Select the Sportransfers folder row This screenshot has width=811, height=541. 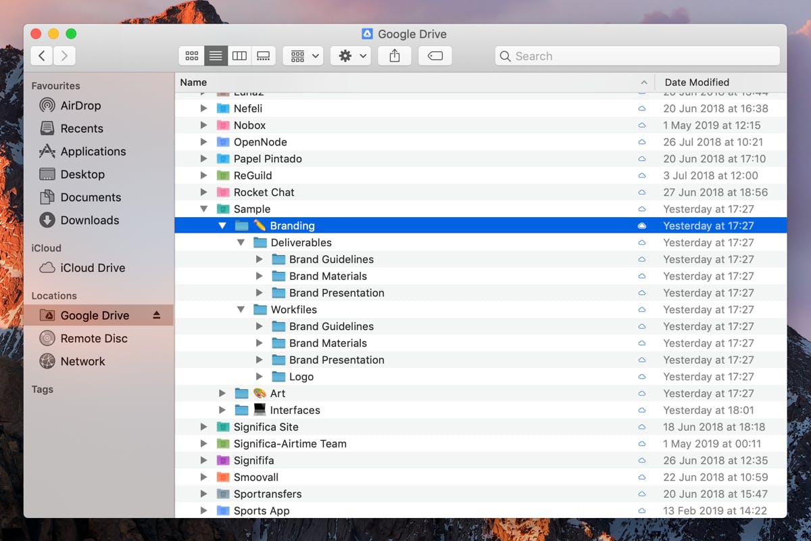(481, 494)
